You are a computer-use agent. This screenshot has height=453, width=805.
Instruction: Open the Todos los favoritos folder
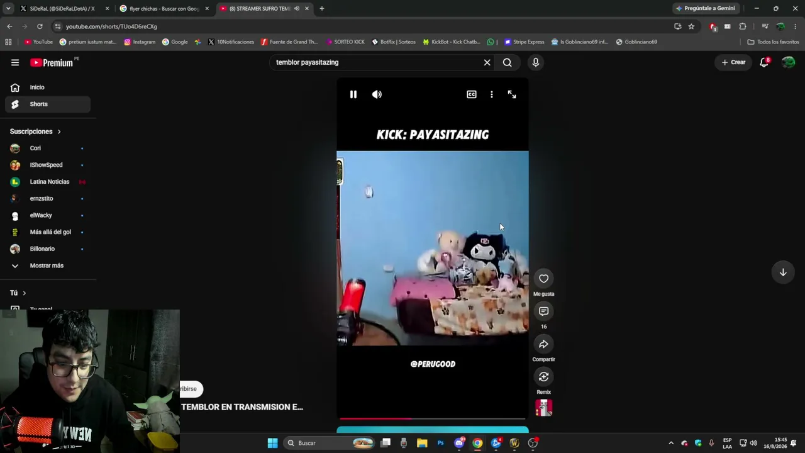pyautogui.click(x=773, y=42)
